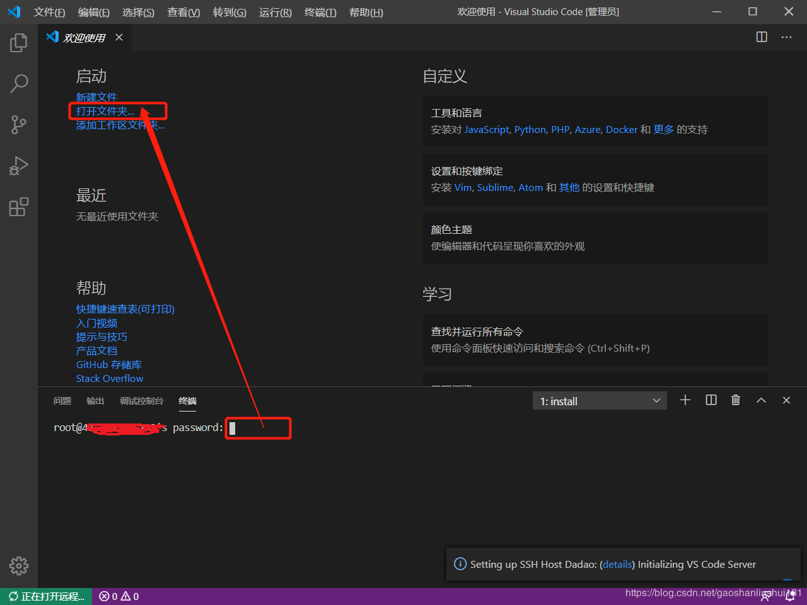Open the 编辑(E) menu
Viewport: 807px width, 605px height.
tap(93, 13)
